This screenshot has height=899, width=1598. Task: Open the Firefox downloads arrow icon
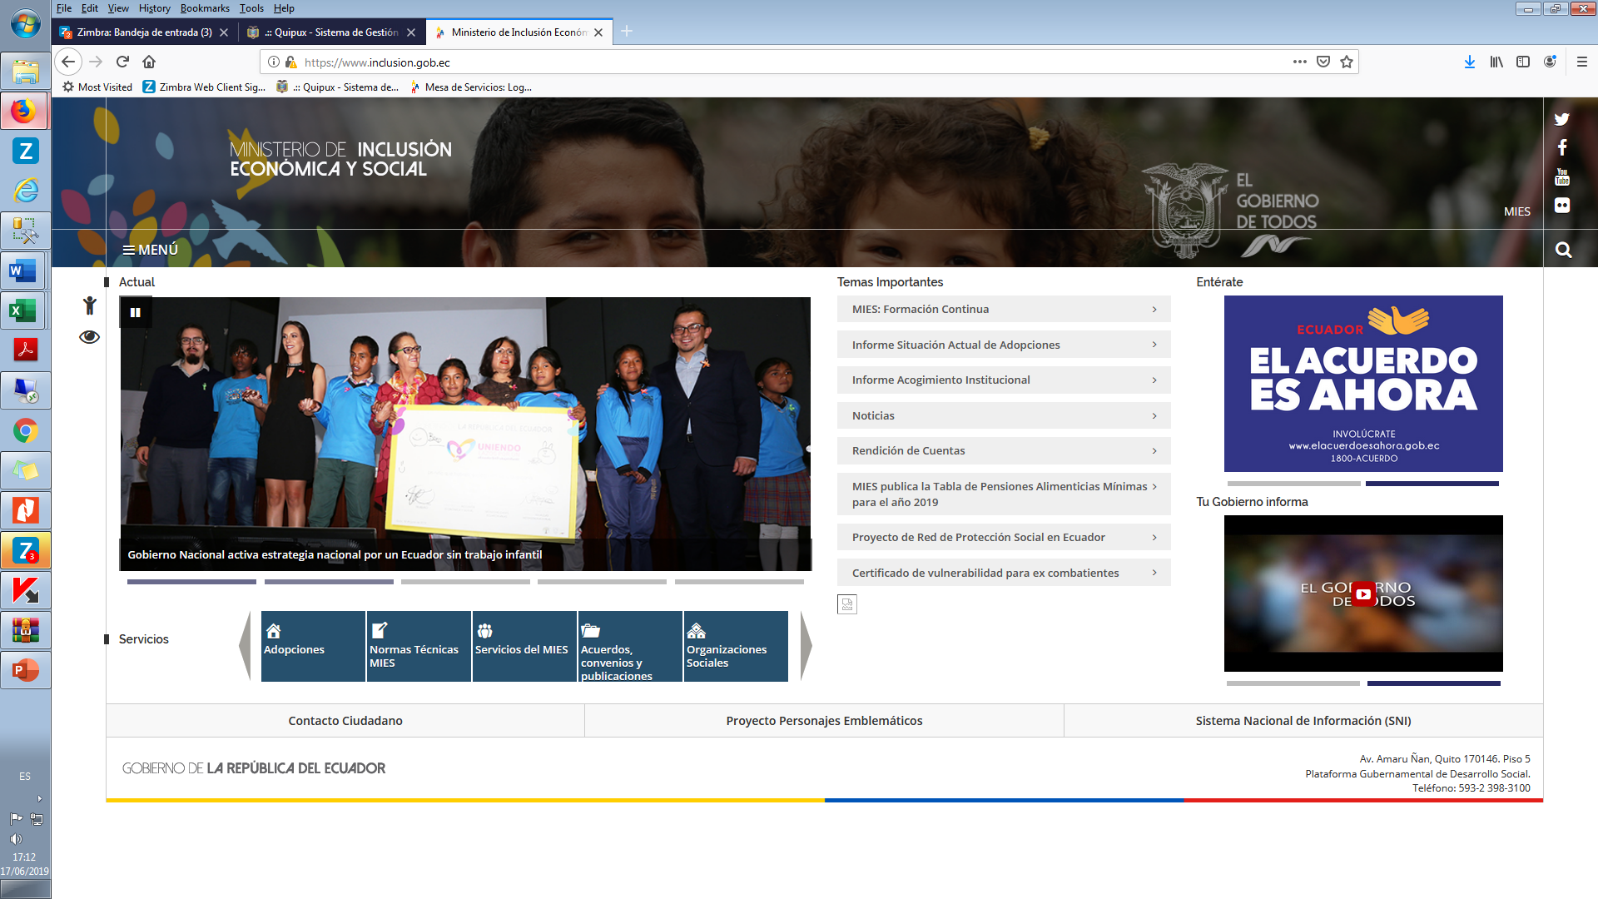tap(1469, 62)
